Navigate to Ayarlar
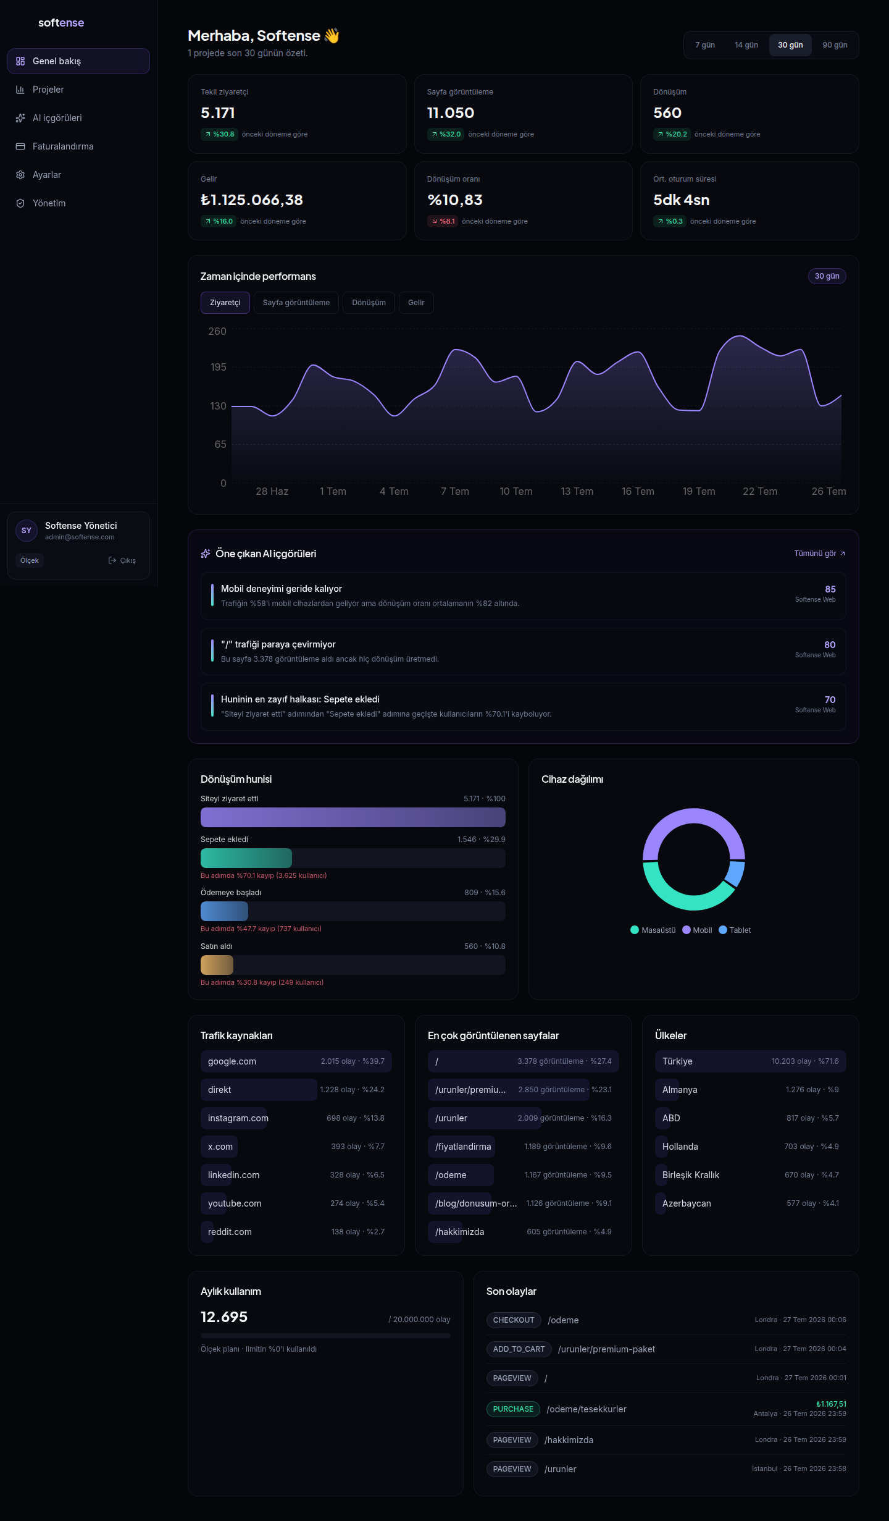This screenshot has height=1521, width=889. (78, 175)
